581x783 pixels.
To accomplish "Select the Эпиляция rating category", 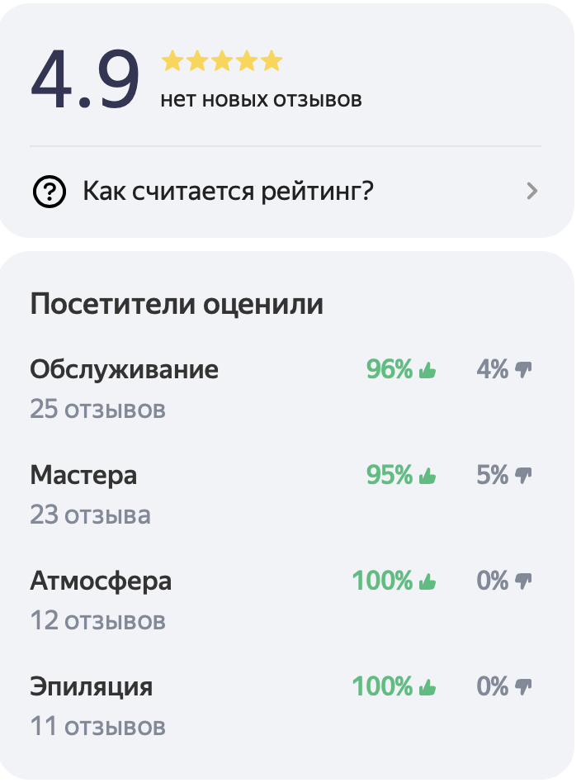I will point(92,687).
